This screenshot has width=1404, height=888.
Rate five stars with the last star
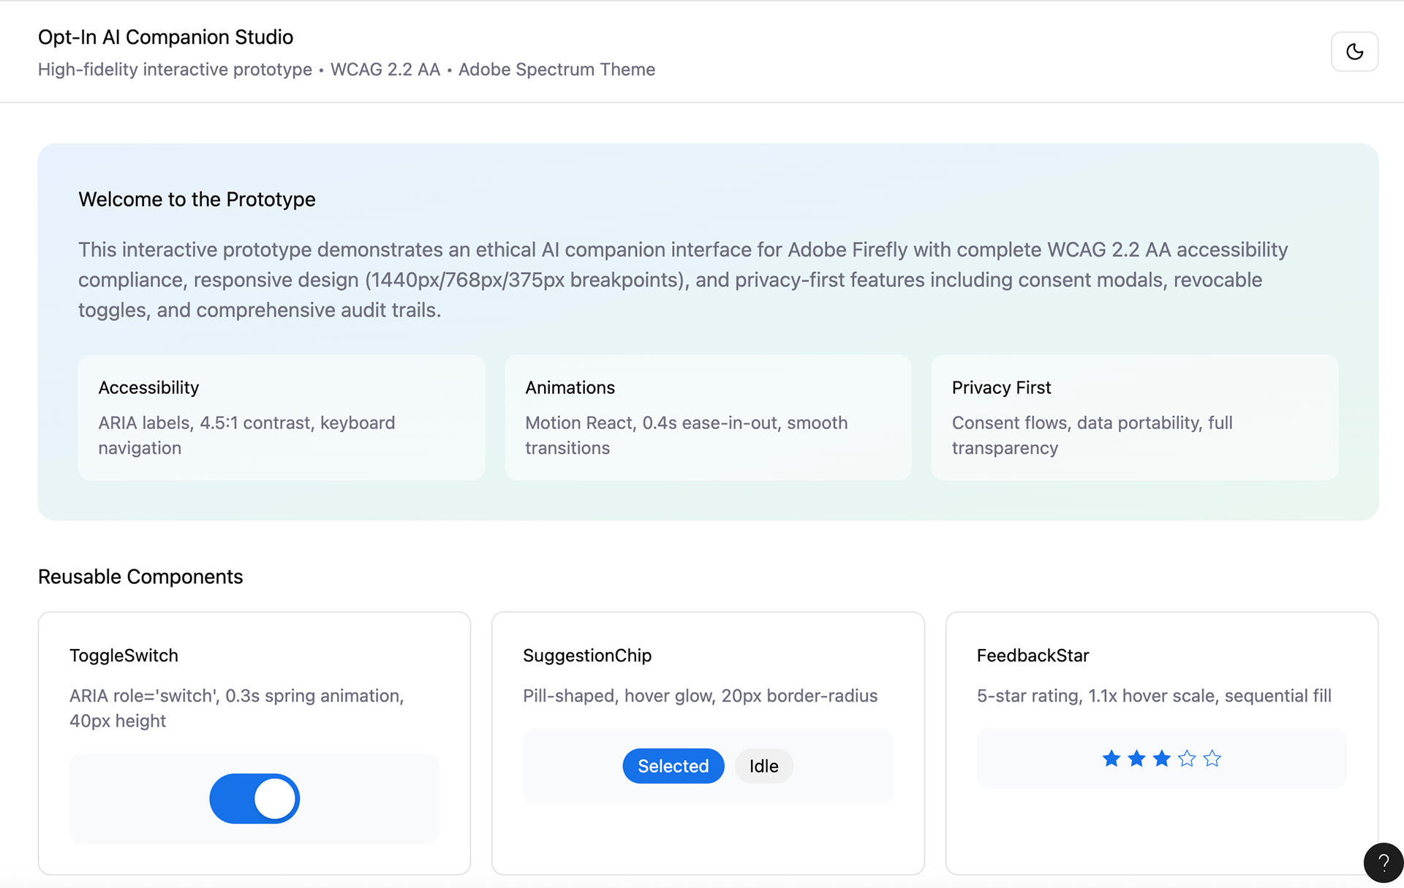(x=1212, y=759)
